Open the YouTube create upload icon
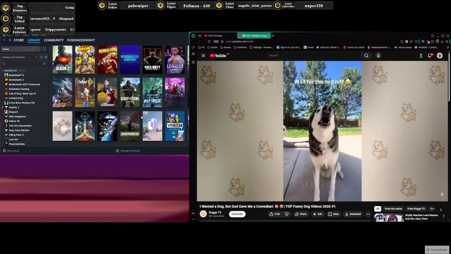 click(x=421, y=55)
